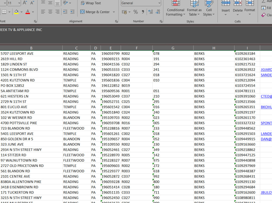Open Font settings dialog launcher
Image resolution: width=272 pixels, height=203 pixels.
click(x=35, y=21)
